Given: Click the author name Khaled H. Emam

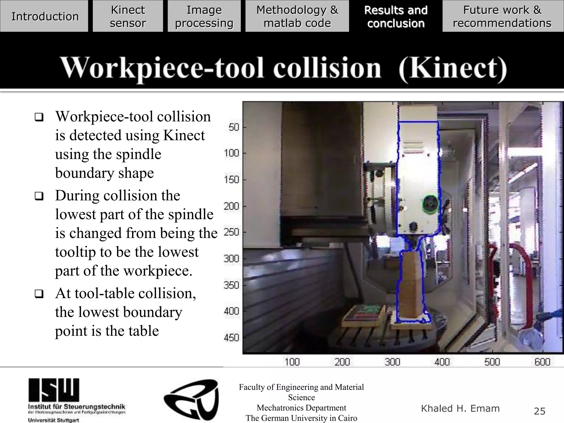Looking at the screenshot, I should (460, 408).
